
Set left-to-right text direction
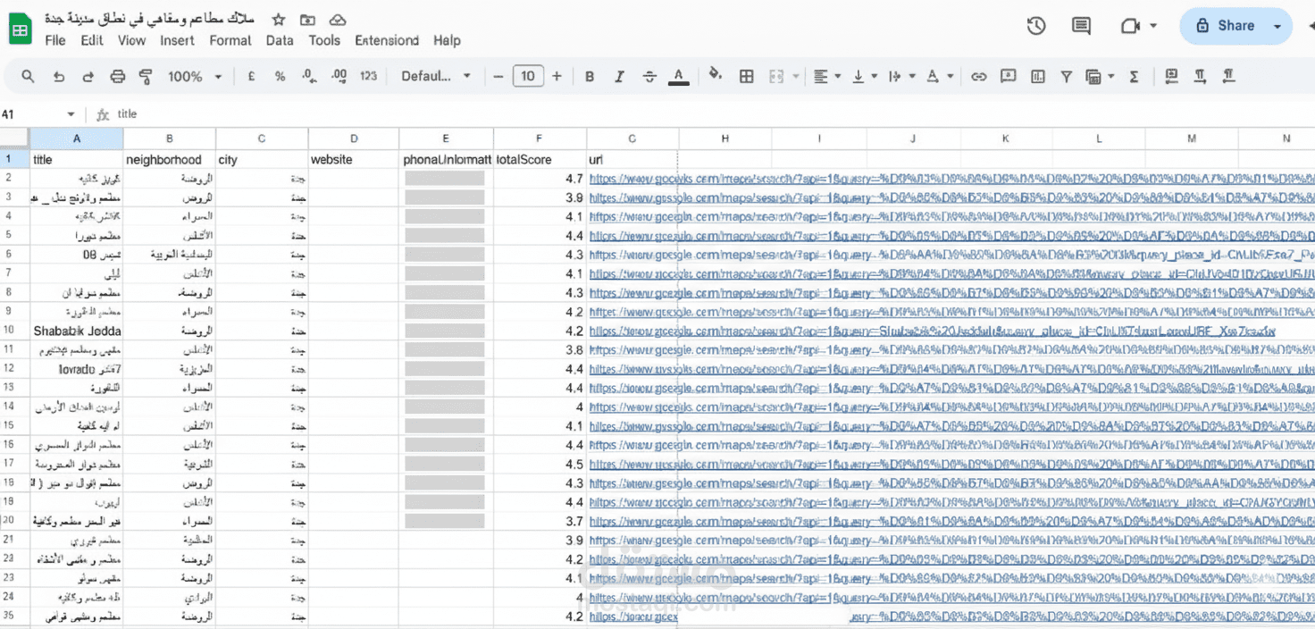(x=1200, y=76)
